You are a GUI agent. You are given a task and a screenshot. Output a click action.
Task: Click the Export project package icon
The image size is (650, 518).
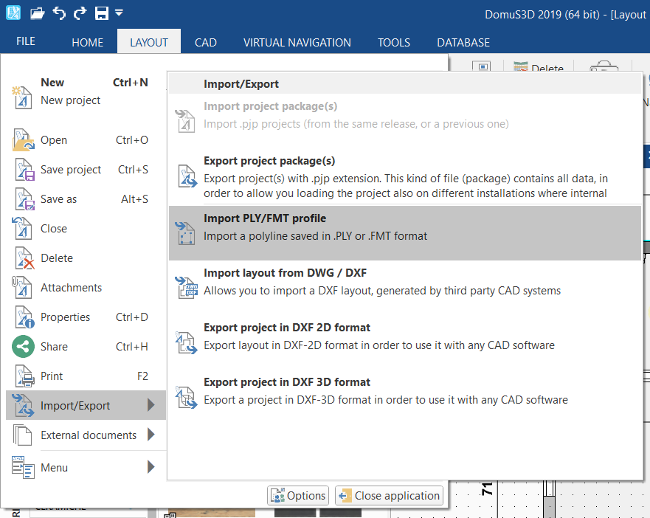click(x=187, y=176)
